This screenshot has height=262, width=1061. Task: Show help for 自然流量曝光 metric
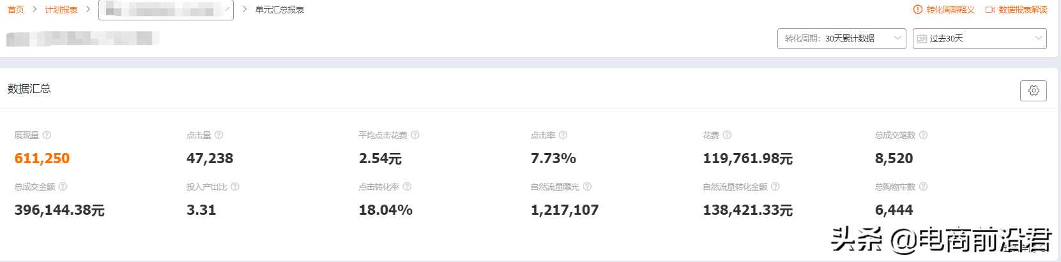click(587, 187)
